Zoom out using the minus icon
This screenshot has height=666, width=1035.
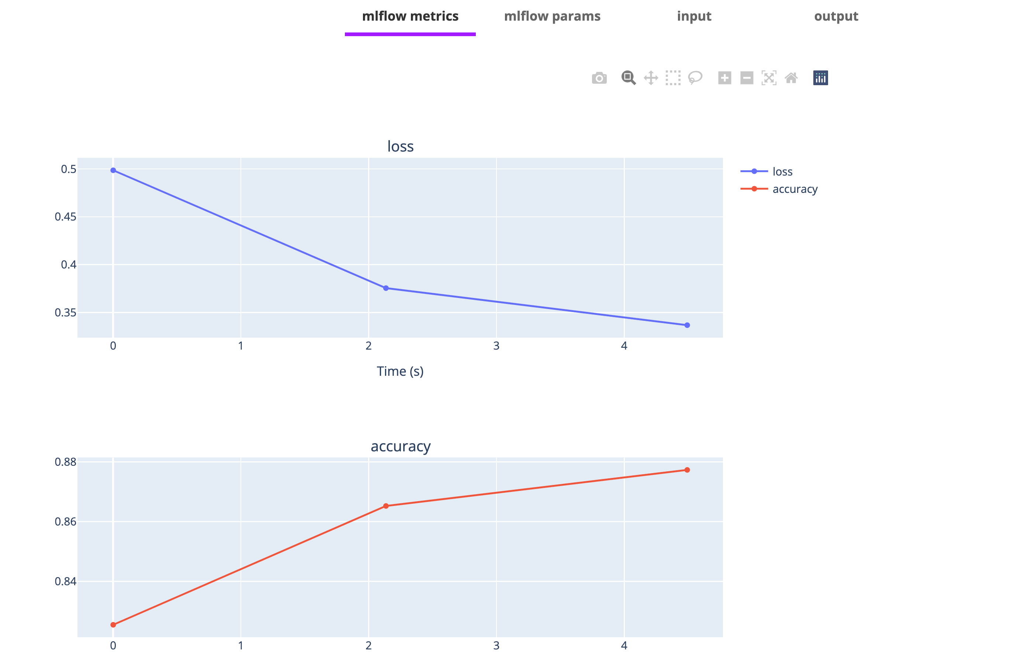(746, 78)
